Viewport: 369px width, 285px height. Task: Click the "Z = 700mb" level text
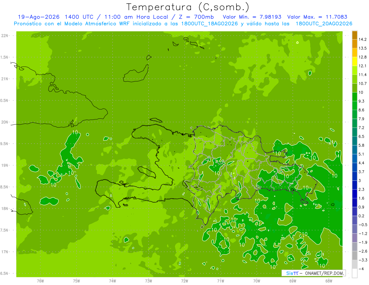tap(196, 17)
